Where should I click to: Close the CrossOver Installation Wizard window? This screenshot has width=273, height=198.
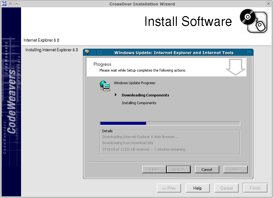point(268,4)
